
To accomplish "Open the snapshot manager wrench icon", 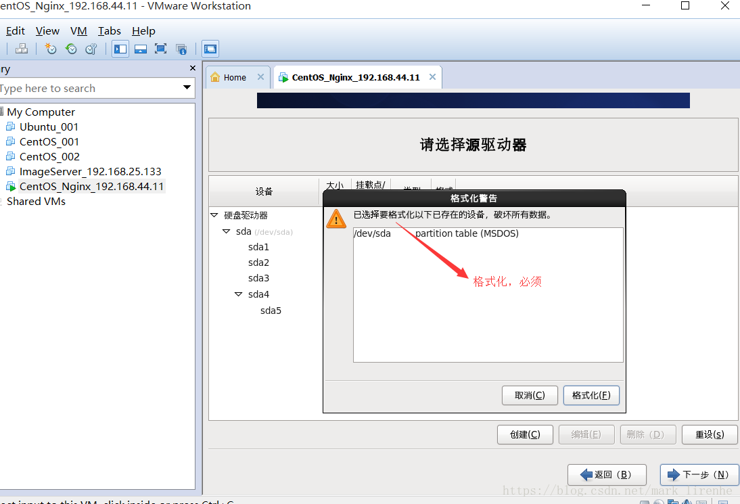I will click(91, 49).
